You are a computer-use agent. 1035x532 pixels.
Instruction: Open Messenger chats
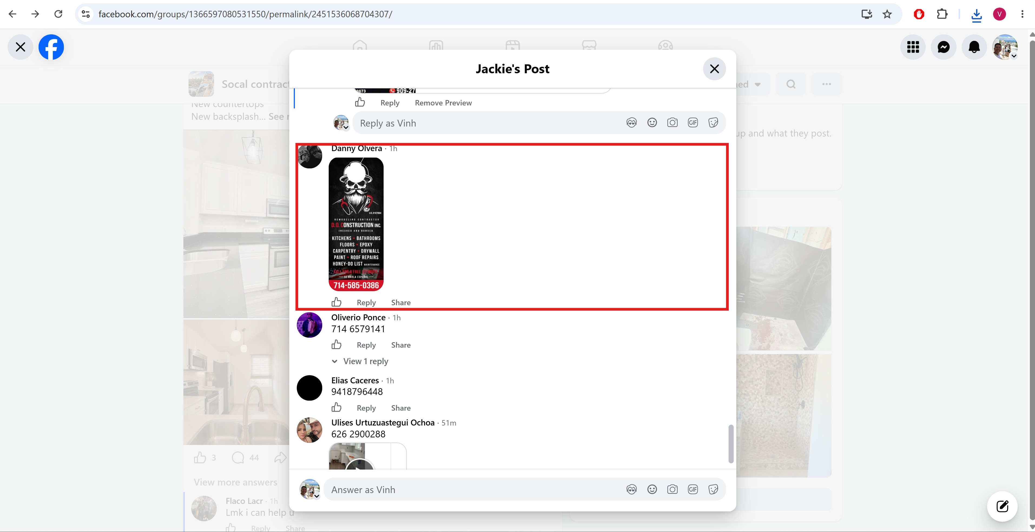click(x=943, y=47)
